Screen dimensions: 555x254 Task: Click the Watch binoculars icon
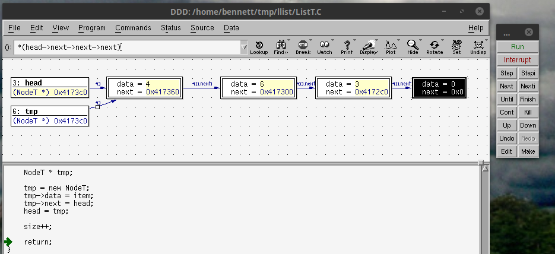pyautogui.click(x=325, y=47)
